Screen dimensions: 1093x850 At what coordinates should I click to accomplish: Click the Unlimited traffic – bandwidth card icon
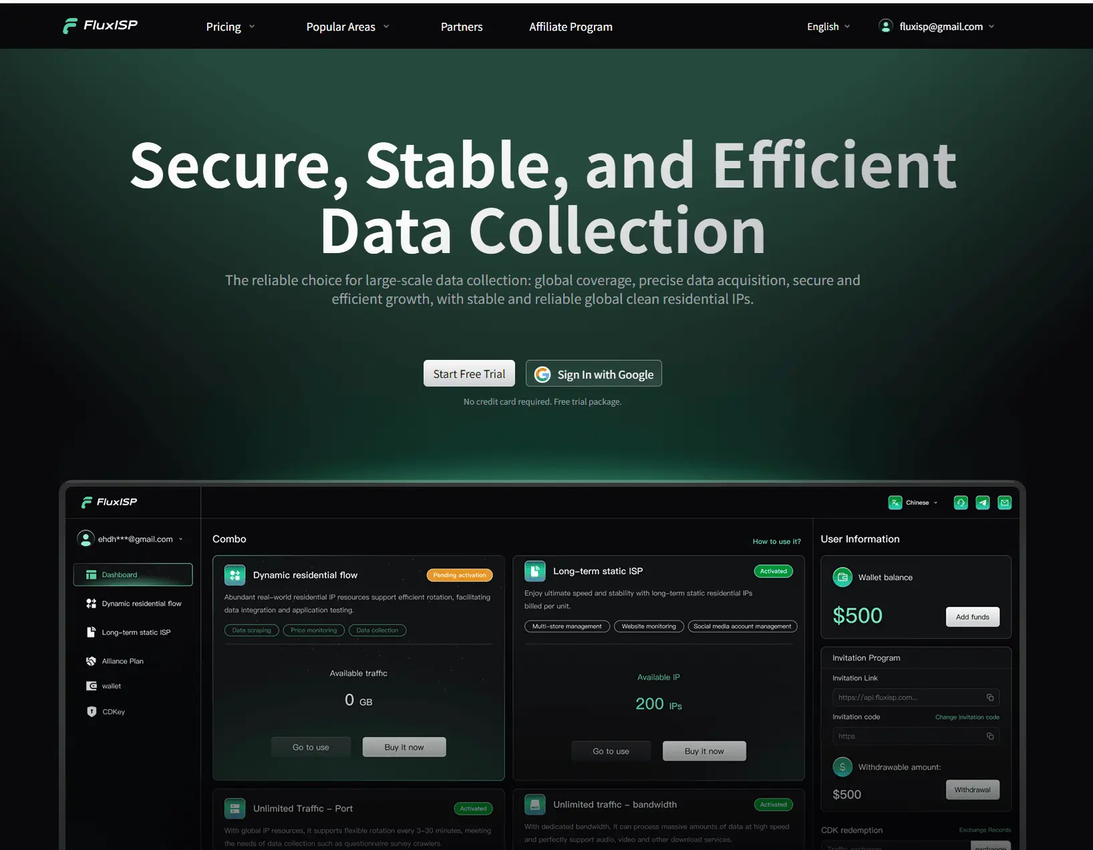coord(535,805)
